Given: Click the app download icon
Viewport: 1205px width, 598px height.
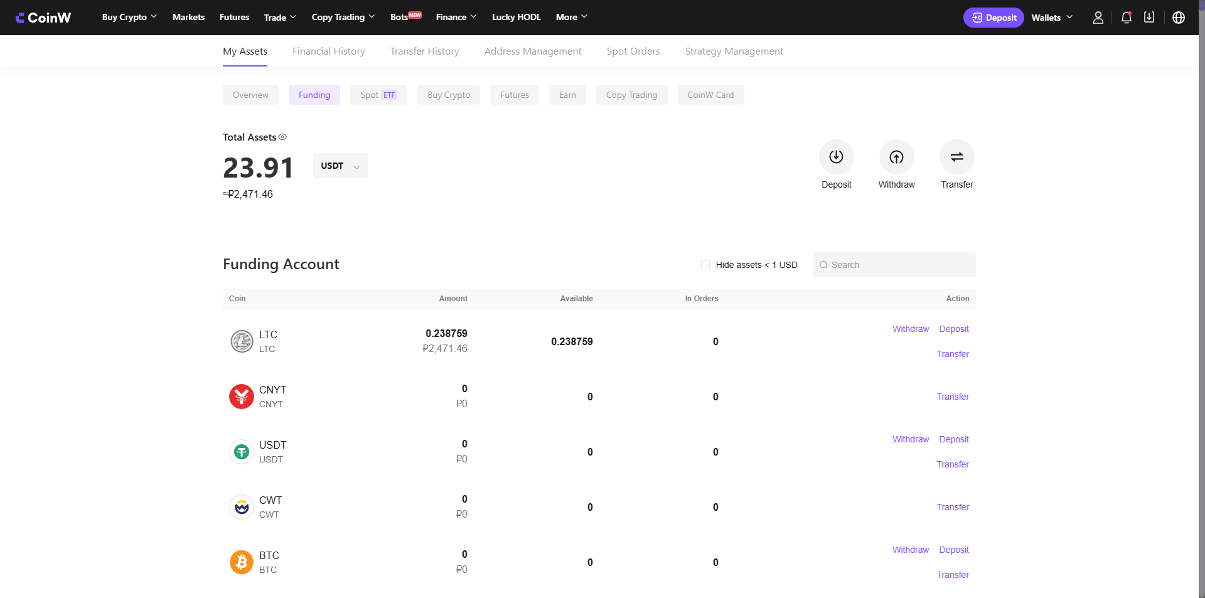Looking at the screenshot, I should point(1149,18).
